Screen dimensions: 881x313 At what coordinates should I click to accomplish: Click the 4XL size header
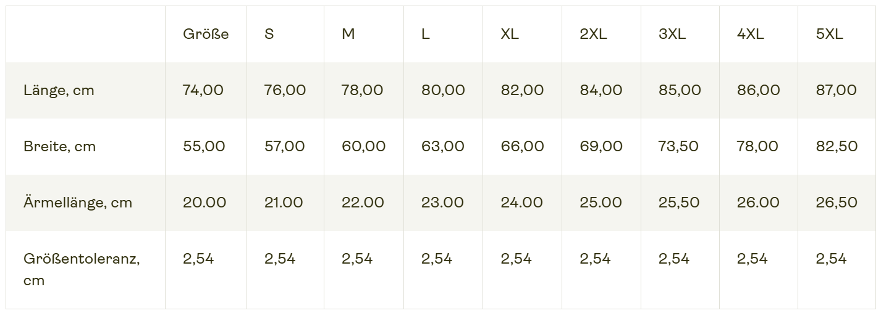(751, 34)
